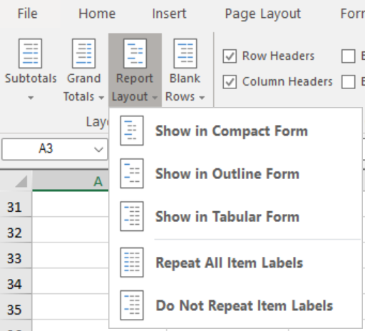Click the Row Headers label
Image resolution: width=365 pixels, height=331 pixels.
[278, 56]
